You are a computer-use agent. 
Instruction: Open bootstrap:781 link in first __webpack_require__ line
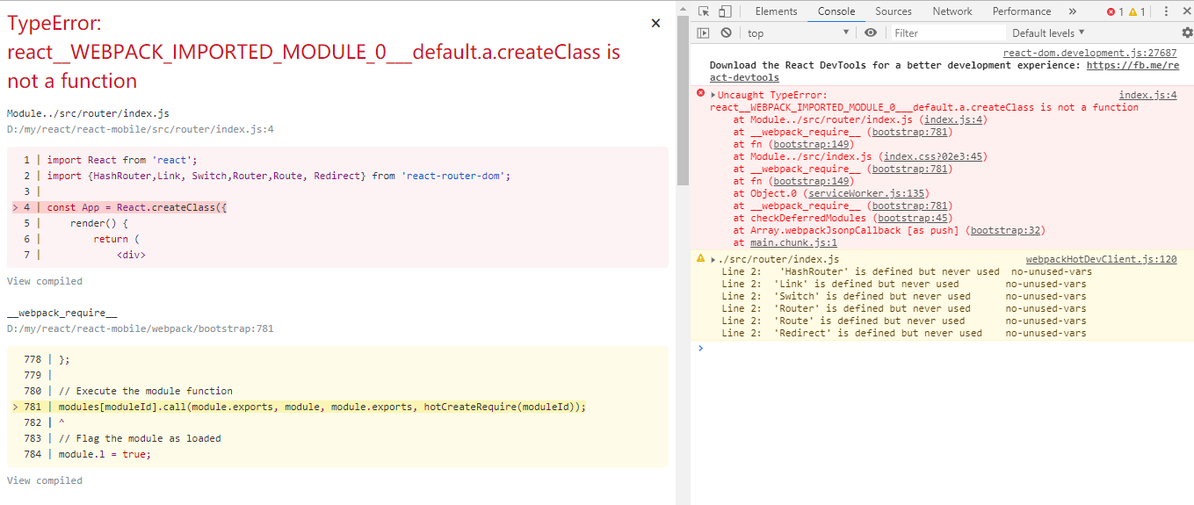(911, 132)
